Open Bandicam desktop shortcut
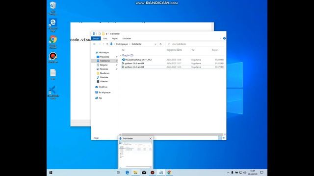314x176 pixels. (x=53, y=58)
